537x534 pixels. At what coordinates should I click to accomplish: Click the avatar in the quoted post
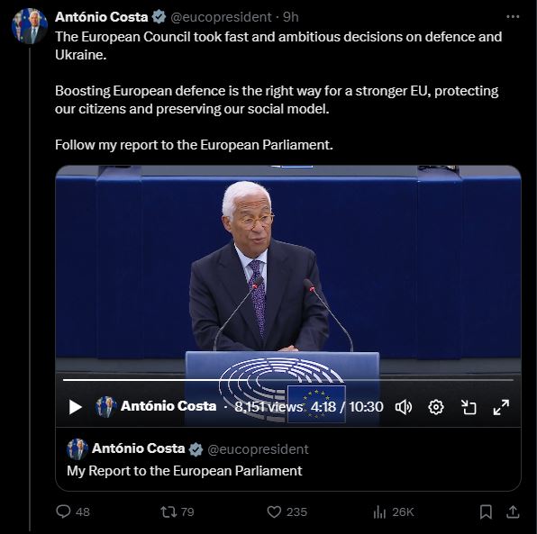[x=77, y=448]
